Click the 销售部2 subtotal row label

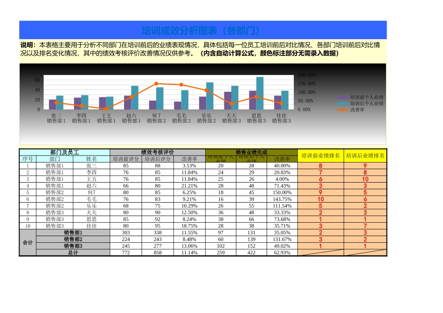click(x=73, y=239)
